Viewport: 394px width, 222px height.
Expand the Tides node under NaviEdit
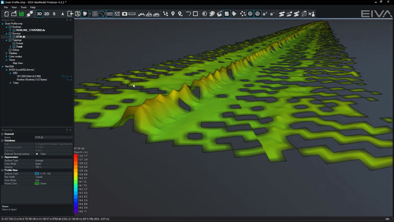click(x=10, y=82)
